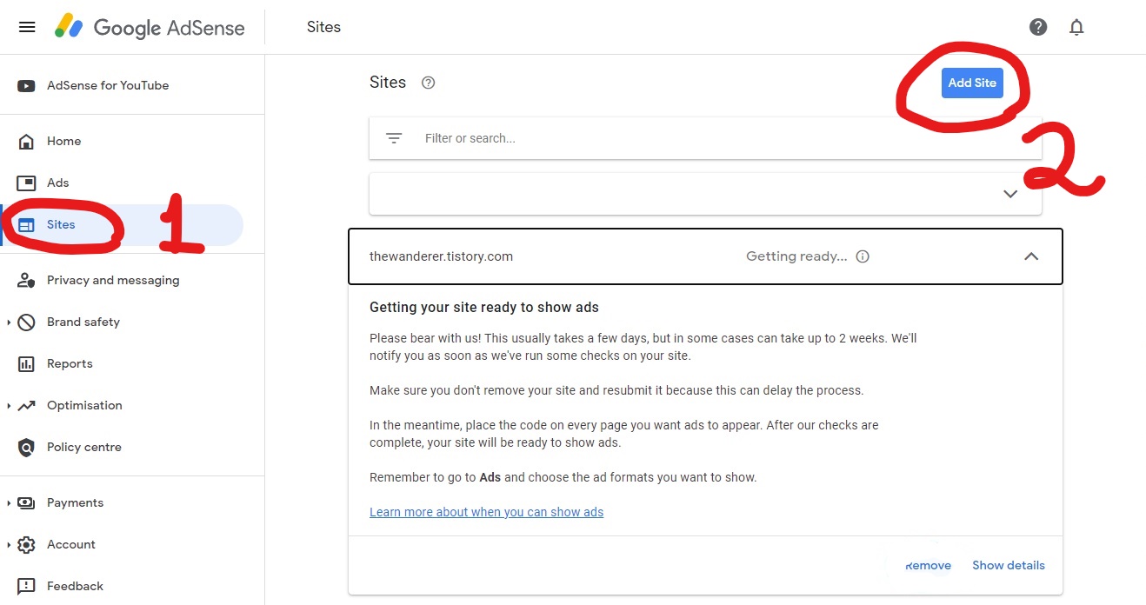Open the help question mark icon in header

click(x=1038, y=27)
